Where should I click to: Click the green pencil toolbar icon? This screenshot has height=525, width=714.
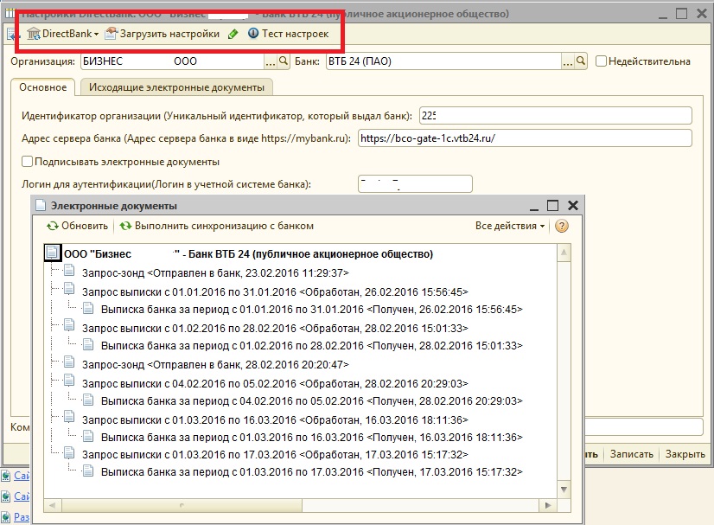[x=233, y=34]
